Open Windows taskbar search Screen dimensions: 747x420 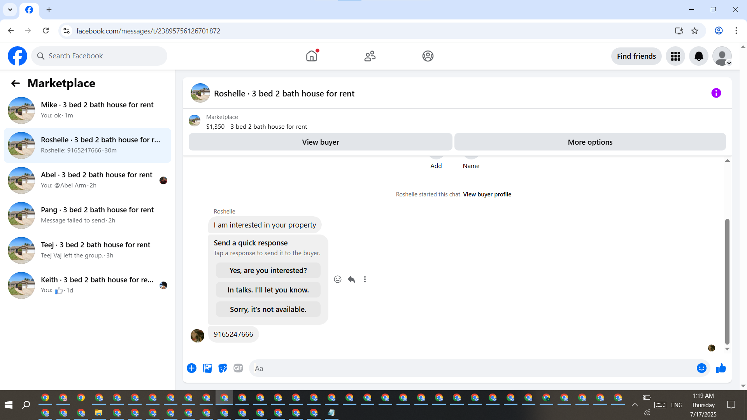[26, 405]
